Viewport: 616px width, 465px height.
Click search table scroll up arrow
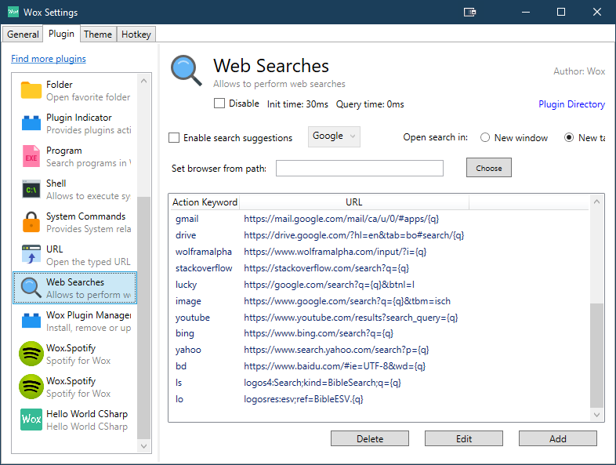tap(596, 202)
